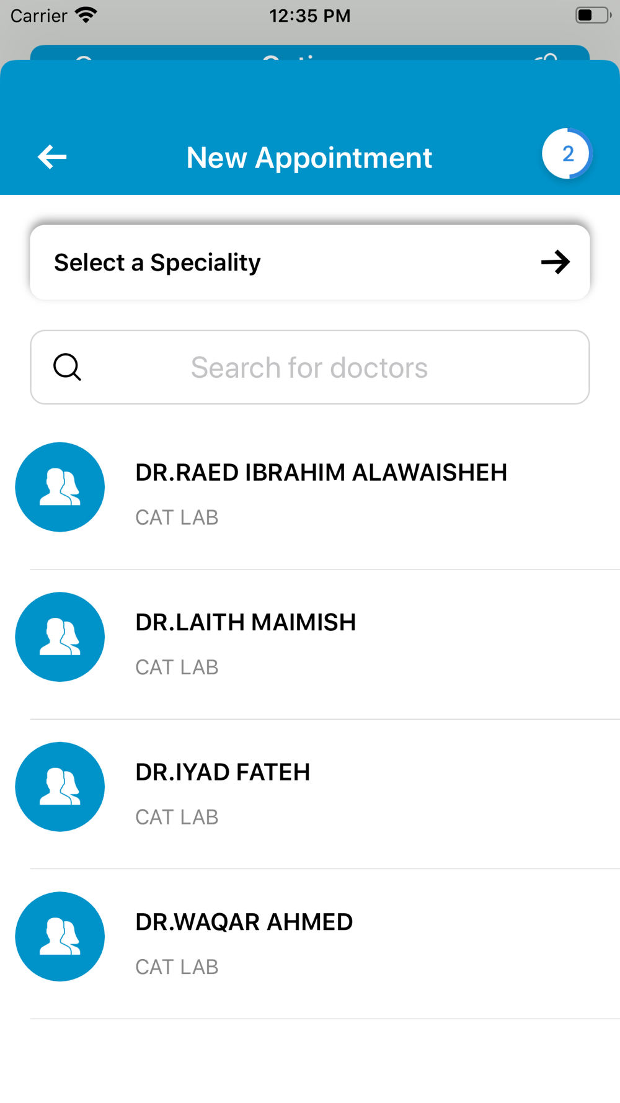Tap the battery icon in status bar

[x=592, y=16]
